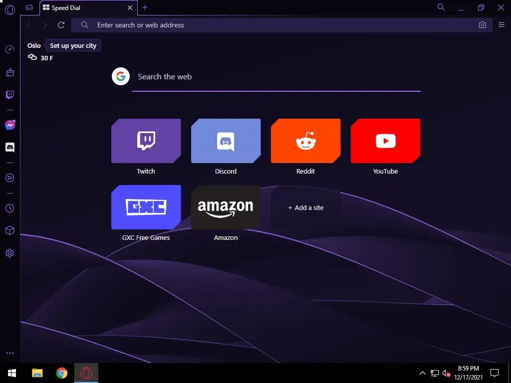
Task: Open the Player icon in sidebar
Action: pos(10,178)
